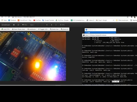This screenshot has height=102, width=137.
Task: Click the browser forward arrow
Action: (5, 17)
